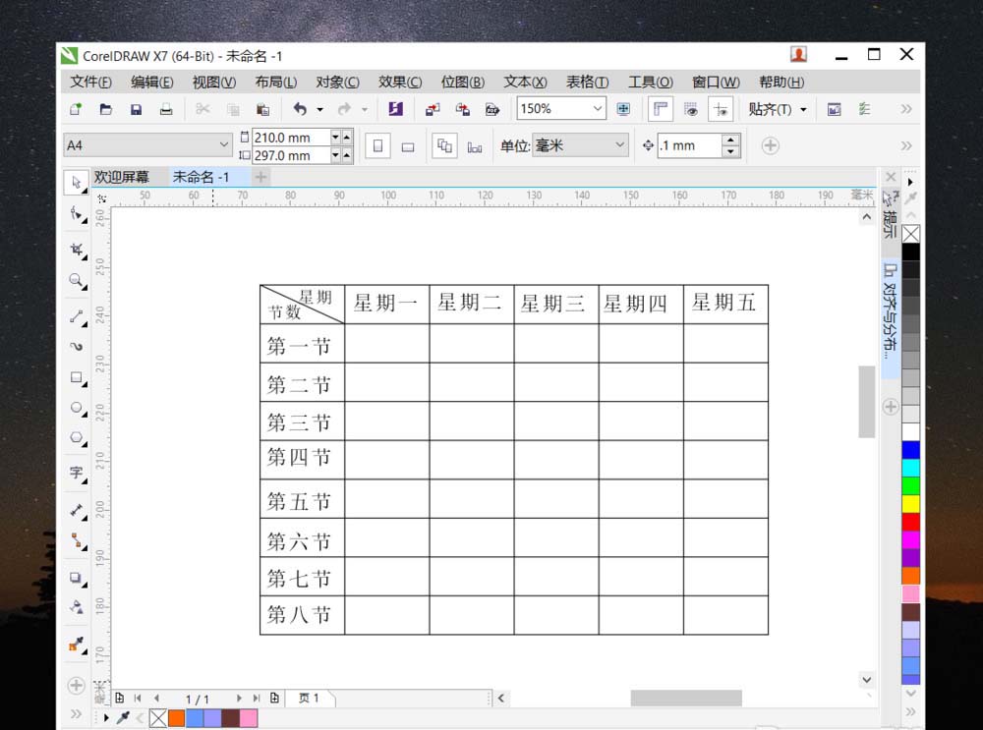Select the Pick tool
Screen dimensions: 983x730
(76, 182)
